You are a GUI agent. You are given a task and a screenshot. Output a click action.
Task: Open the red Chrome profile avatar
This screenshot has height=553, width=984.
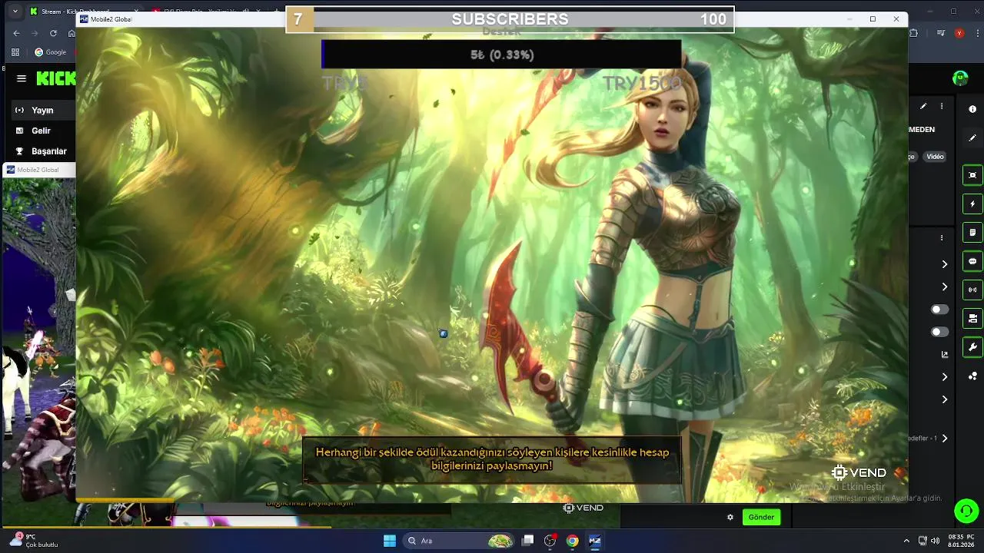click(959, 33)
